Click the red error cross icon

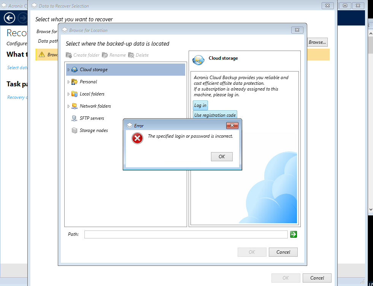137,138
